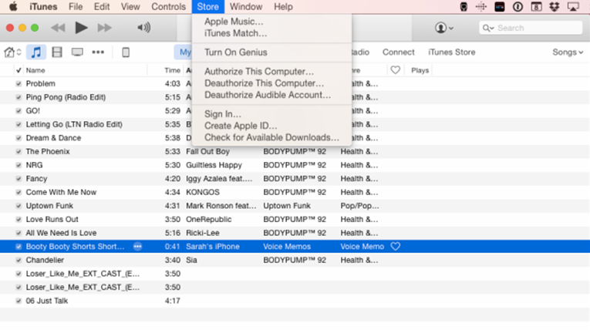
Task: Select the Fancy song row
Action: (295, 179)
